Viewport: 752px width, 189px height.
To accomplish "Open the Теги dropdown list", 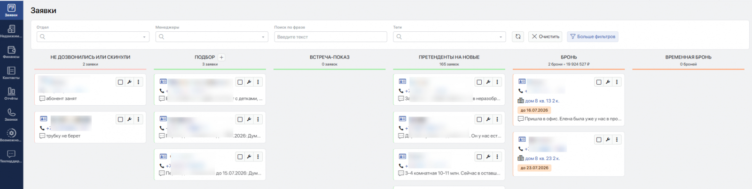I will point(449,36).
